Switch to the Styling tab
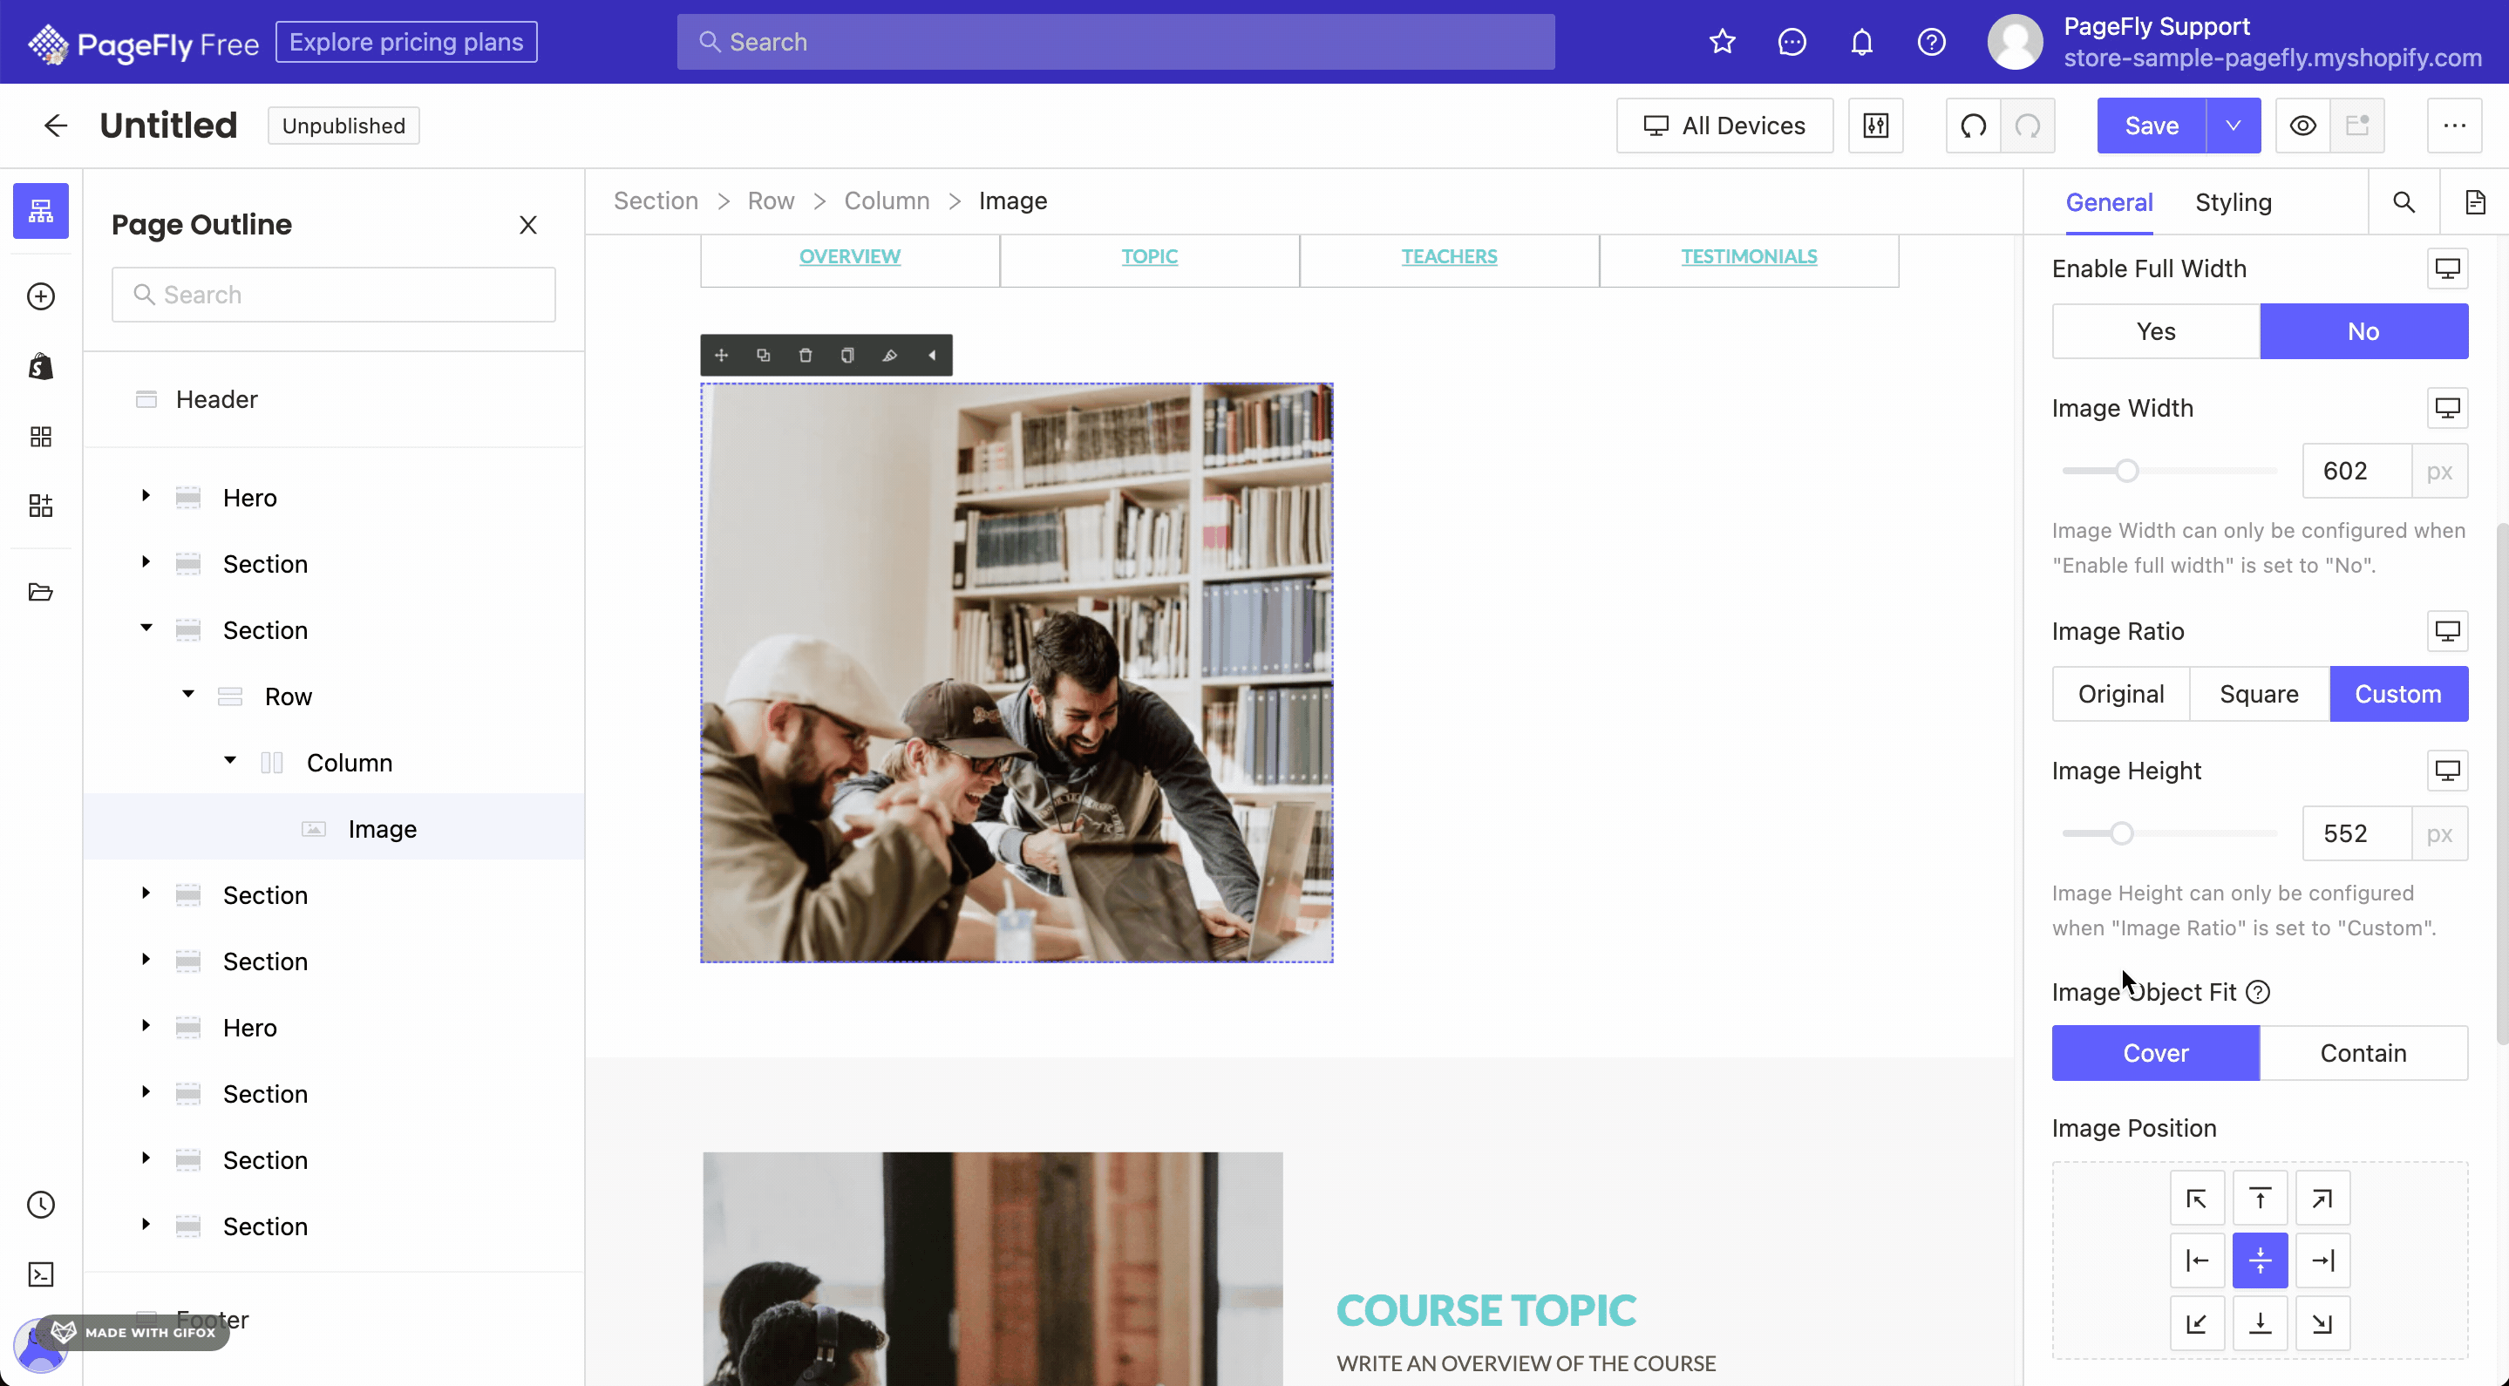2509x1386 pixels. tap(2234, 201)
